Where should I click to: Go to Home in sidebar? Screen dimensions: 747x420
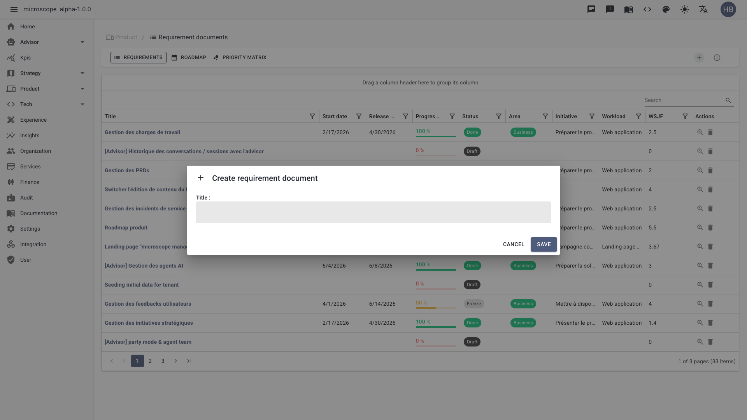click(x=47, y=26)
